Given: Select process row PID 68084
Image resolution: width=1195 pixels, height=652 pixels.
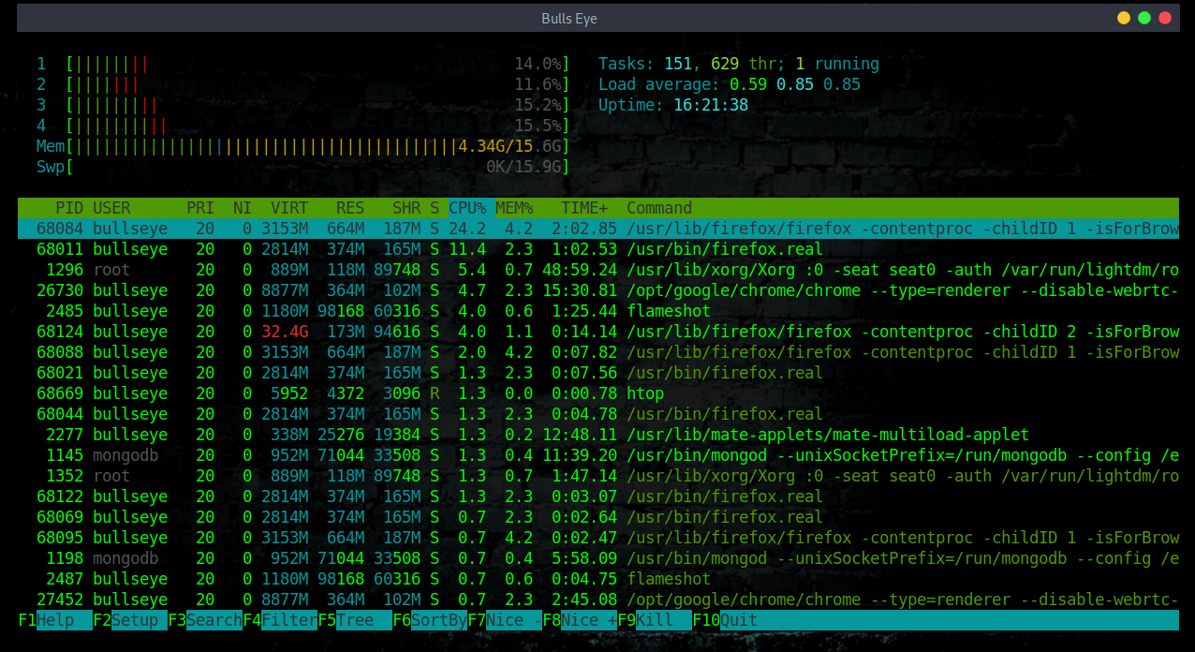Looking at the screenshot, I should 598,229.
